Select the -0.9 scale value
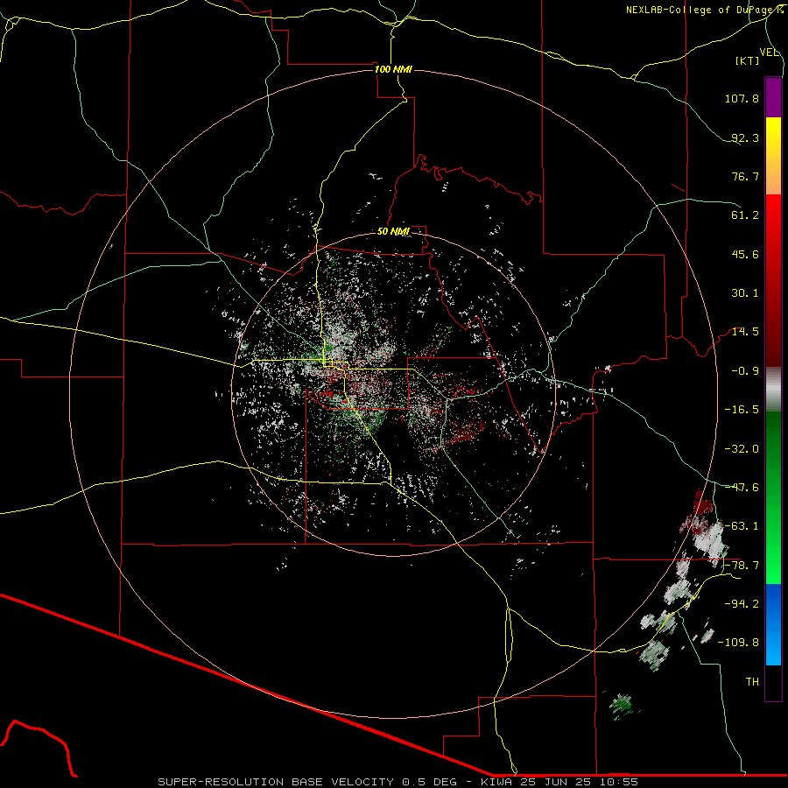 tap(745, 371)
